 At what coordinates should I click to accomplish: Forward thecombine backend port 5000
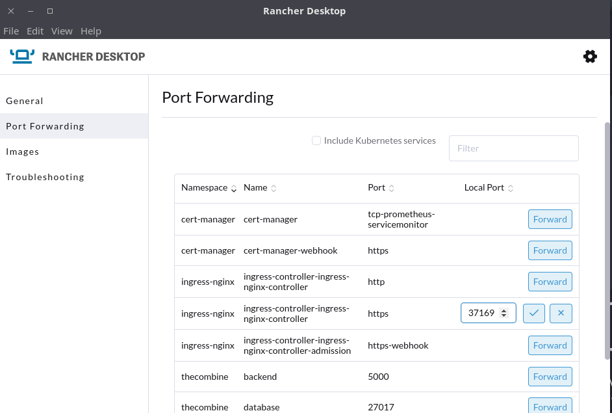click(x=550, y=377)
